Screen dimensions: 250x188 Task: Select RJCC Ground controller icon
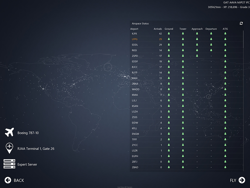[169, 67]
